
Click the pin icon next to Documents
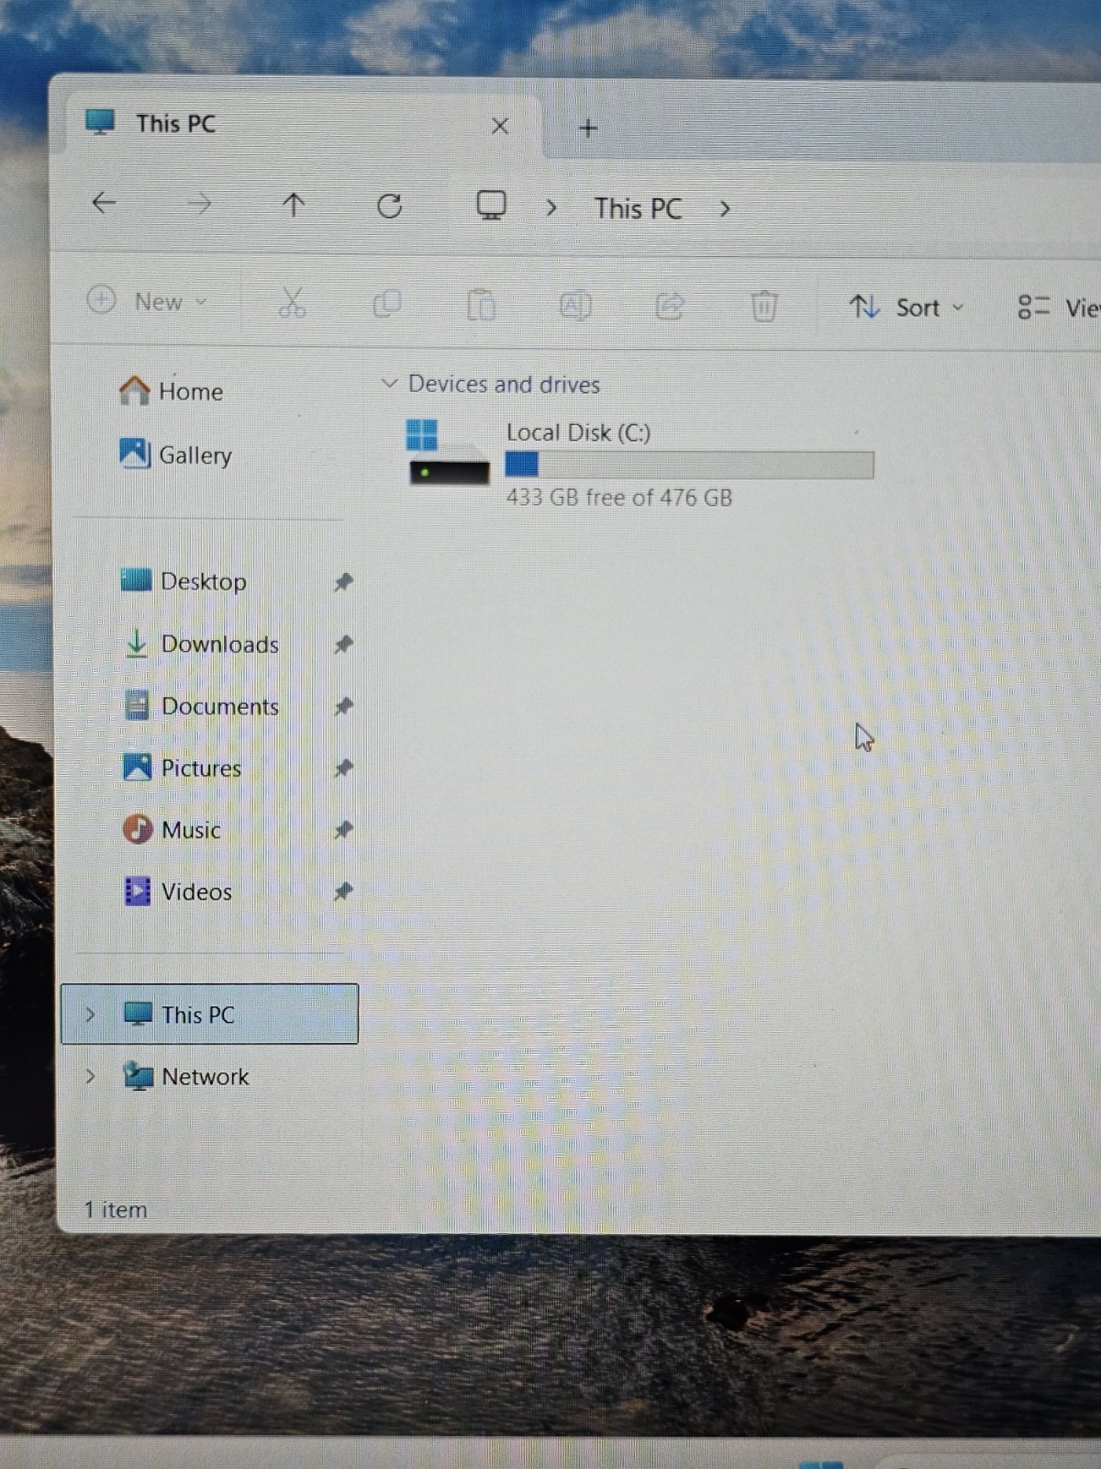[343, 707]
